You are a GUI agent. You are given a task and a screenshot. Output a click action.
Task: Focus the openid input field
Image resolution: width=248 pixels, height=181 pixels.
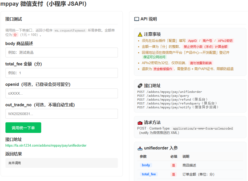pyautogui.click(x=61, y=93)
